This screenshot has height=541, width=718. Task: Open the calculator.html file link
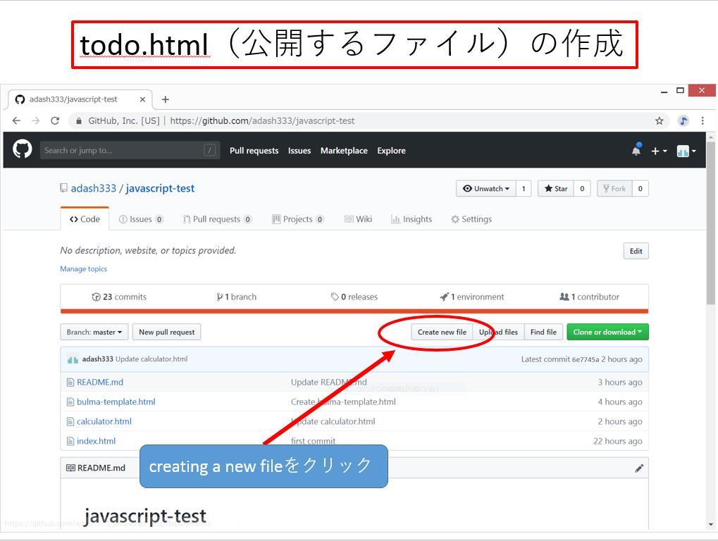tap(104, 421)
